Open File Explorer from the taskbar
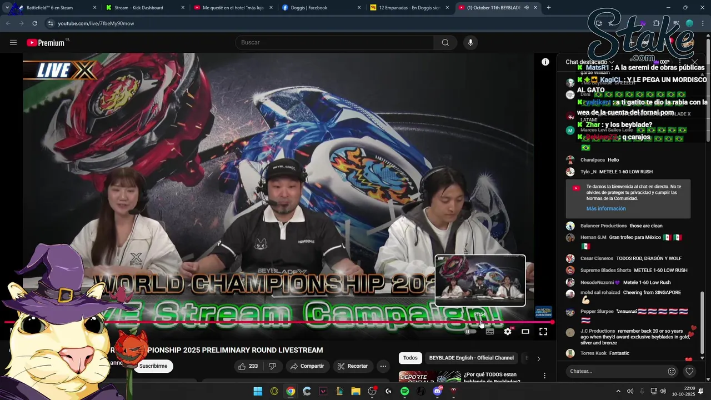This screenshot has width=711, height=400. pos(355,391)
